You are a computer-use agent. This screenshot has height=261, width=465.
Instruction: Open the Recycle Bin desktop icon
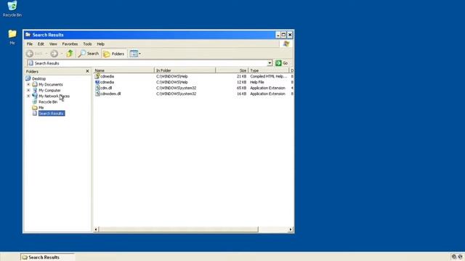pyautogui.click(x=12, y=9)
